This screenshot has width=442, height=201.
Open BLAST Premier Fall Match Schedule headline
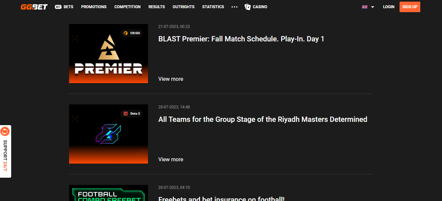click(241, 39)
